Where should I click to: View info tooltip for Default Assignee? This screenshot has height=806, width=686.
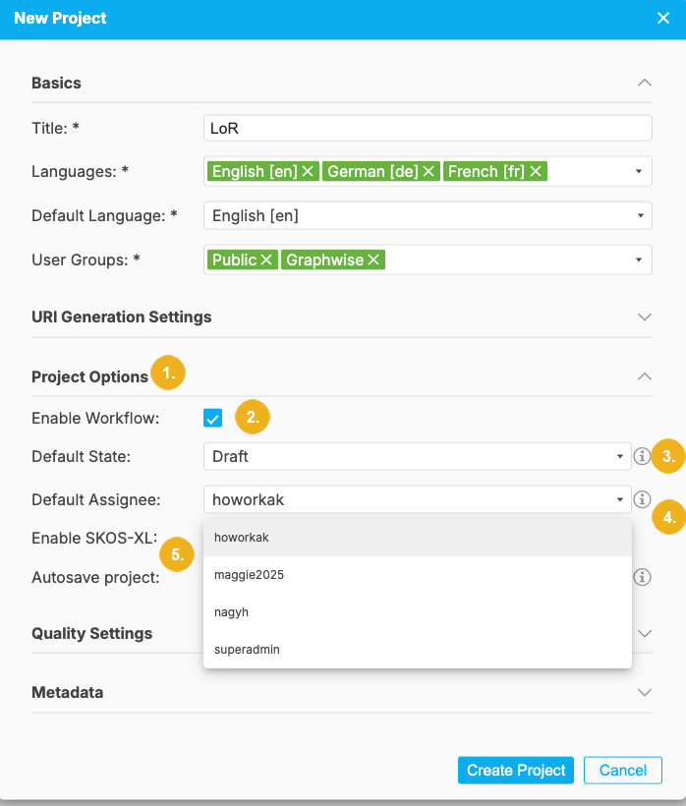(x=642, y=499)
